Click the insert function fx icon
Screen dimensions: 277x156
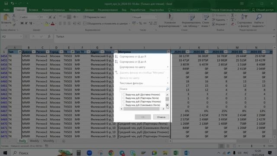[x=49, y=36]
